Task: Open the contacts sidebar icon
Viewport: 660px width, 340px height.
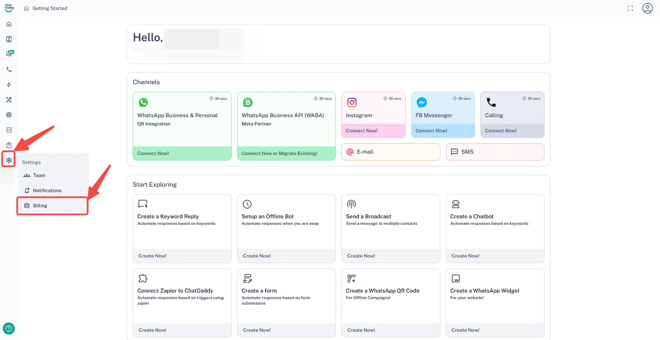Action: (x=9, y=39)
